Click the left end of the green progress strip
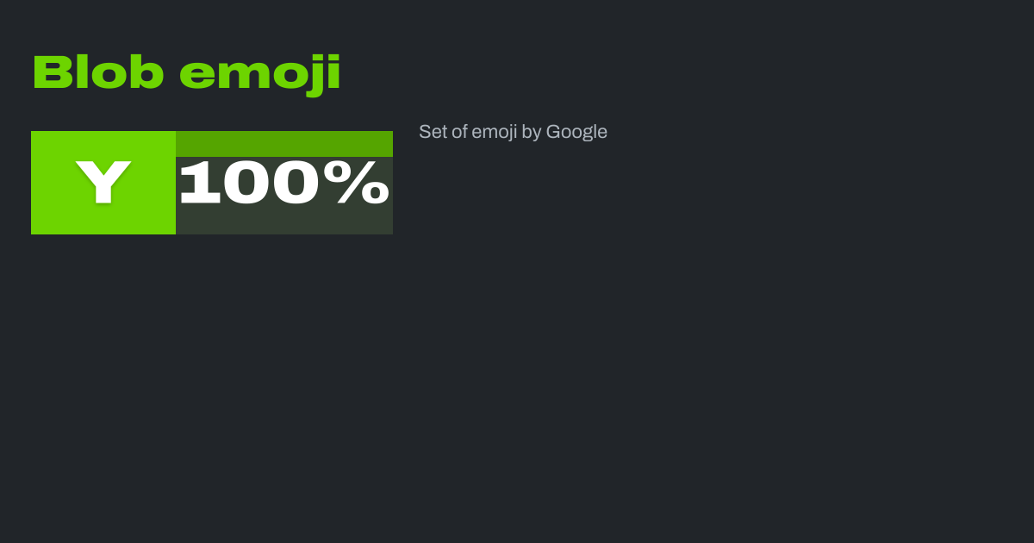The width and height of the screenshot is (1034, 543). point(184,143)
